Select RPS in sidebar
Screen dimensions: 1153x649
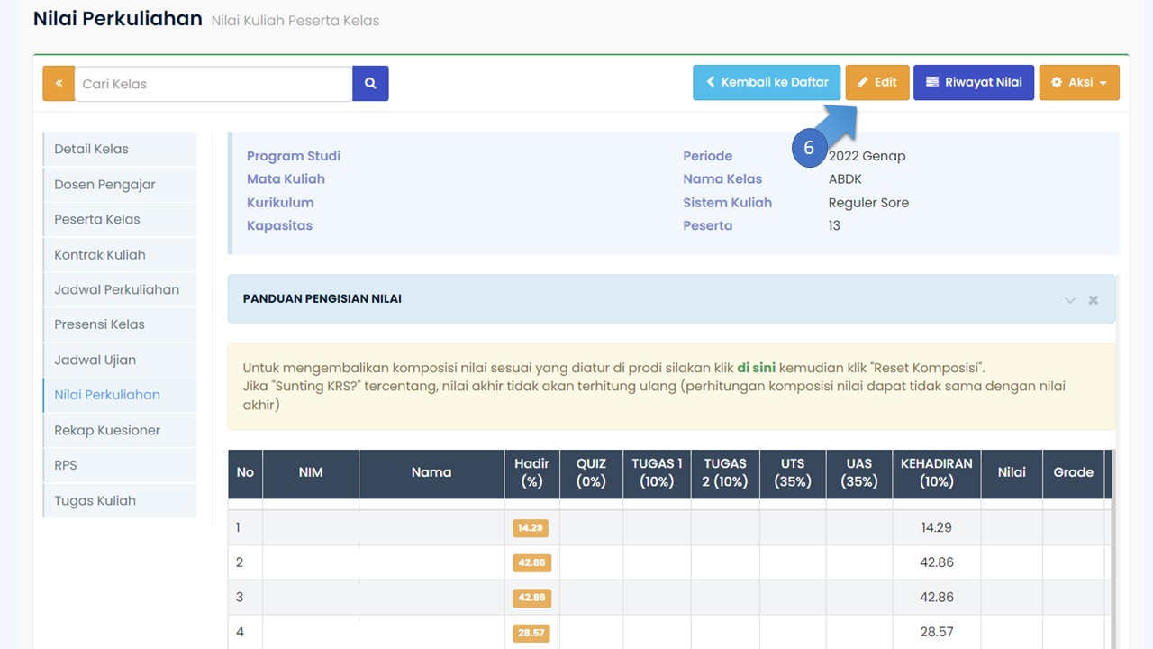click(120, 465)
